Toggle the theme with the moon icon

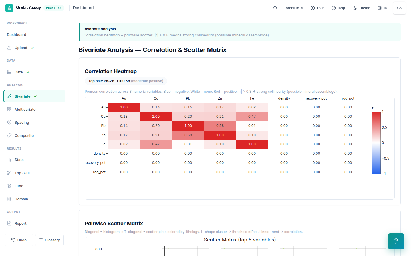click(355, 8)
